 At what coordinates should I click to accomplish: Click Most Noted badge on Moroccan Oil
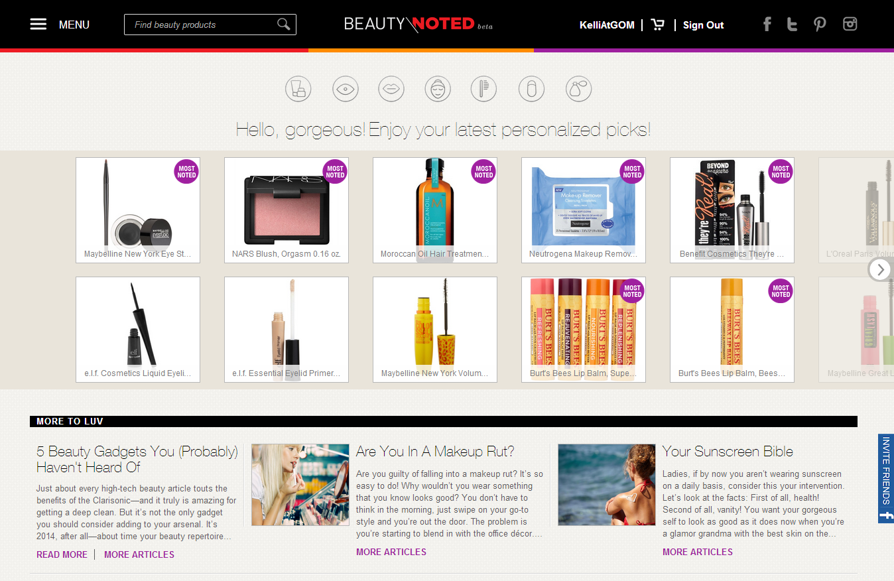(483, 171)
